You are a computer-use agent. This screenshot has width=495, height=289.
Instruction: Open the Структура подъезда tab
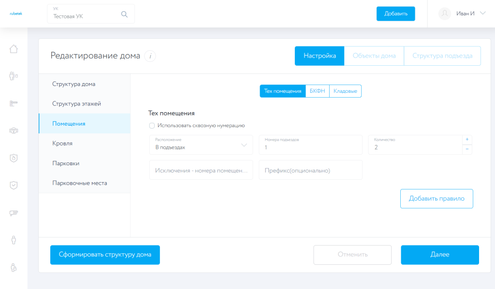tap(442, 56)
